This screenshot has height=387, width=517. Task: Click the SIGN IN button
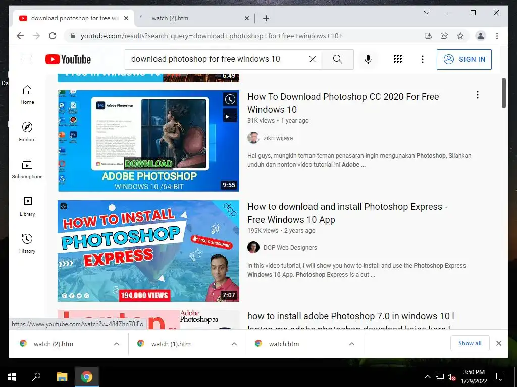click(x=464, y=59)
